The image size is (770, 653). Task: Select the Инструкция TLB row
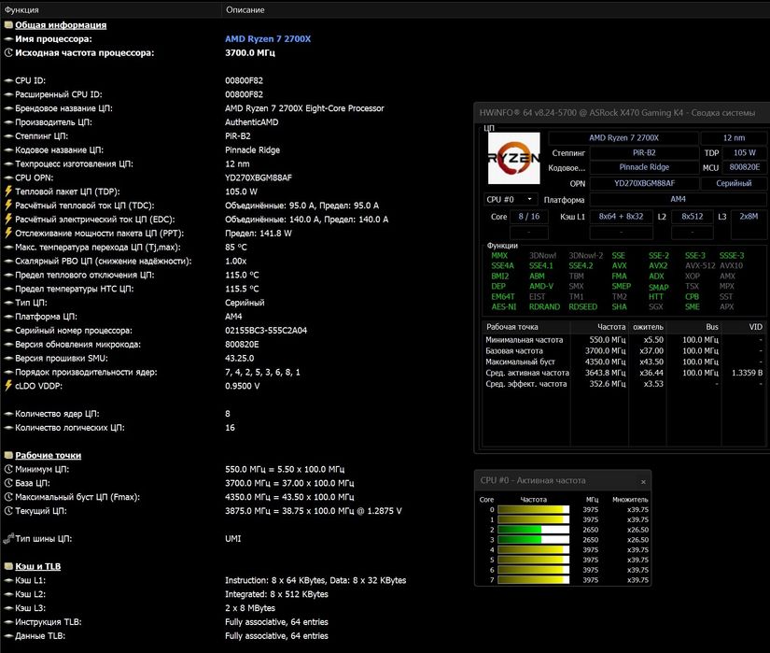pyautogui.click(x=236, y=621)
